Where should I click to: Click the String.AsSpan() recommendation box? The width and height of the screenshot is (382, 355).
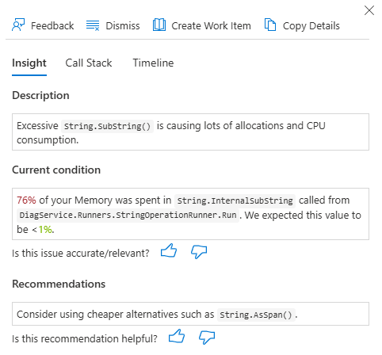(x=190, y=314)
